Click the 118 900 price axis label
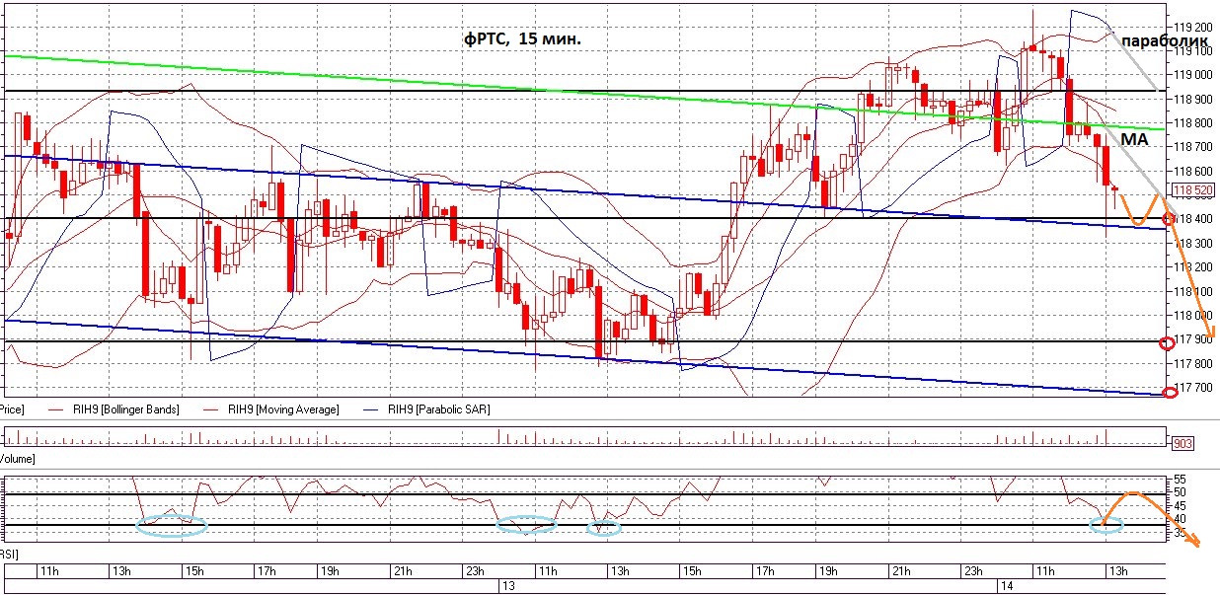The image size is (1220, 595). click(x=1191, y=99)
